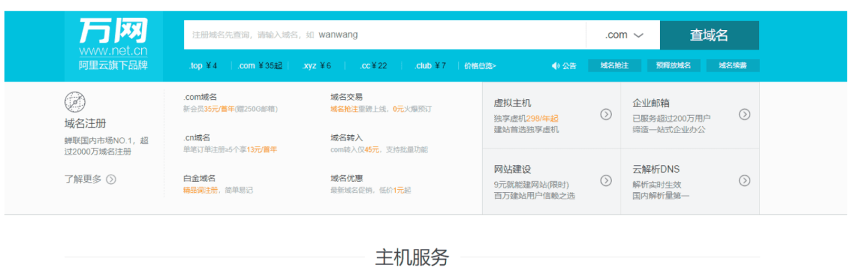
Task: Open the 价格总览 price overview link
Action: 480,66
